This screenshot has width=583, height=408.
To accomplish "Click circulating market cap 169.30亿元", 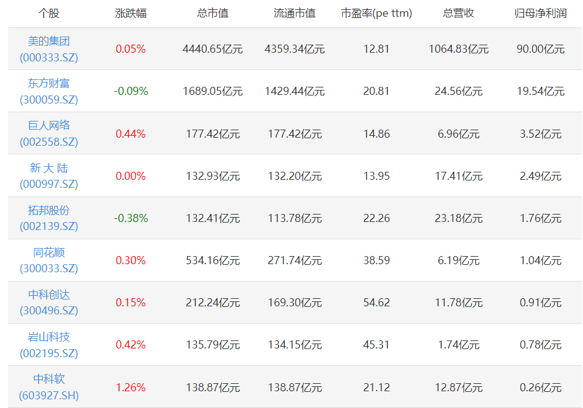I will 294,303.
